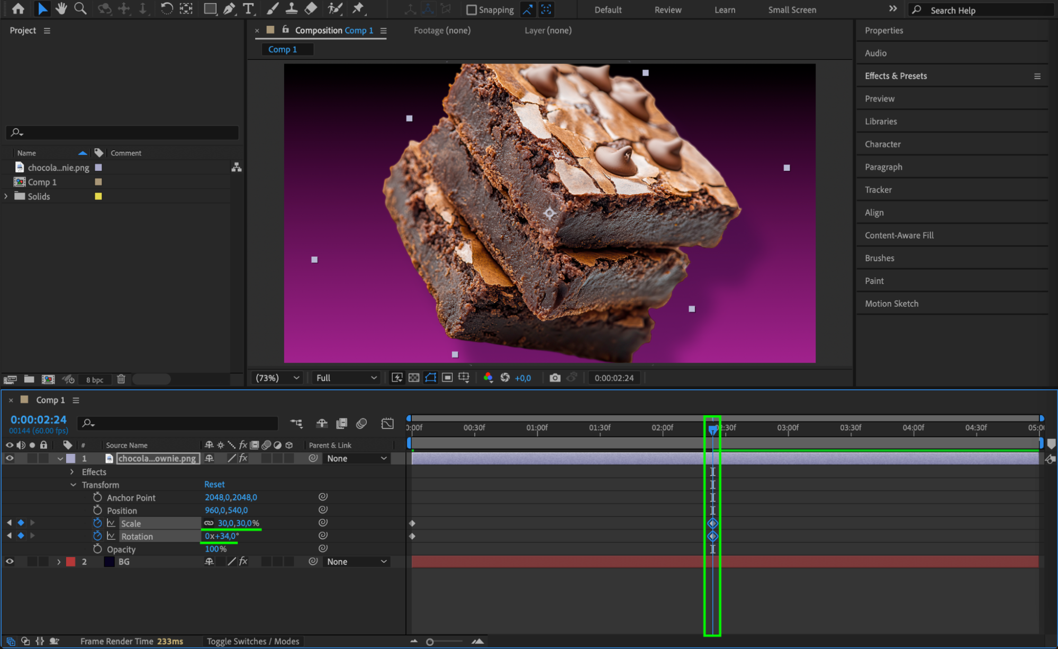Click the timeline zoom slider
The image size is (1058, 649).
point(430,642)
